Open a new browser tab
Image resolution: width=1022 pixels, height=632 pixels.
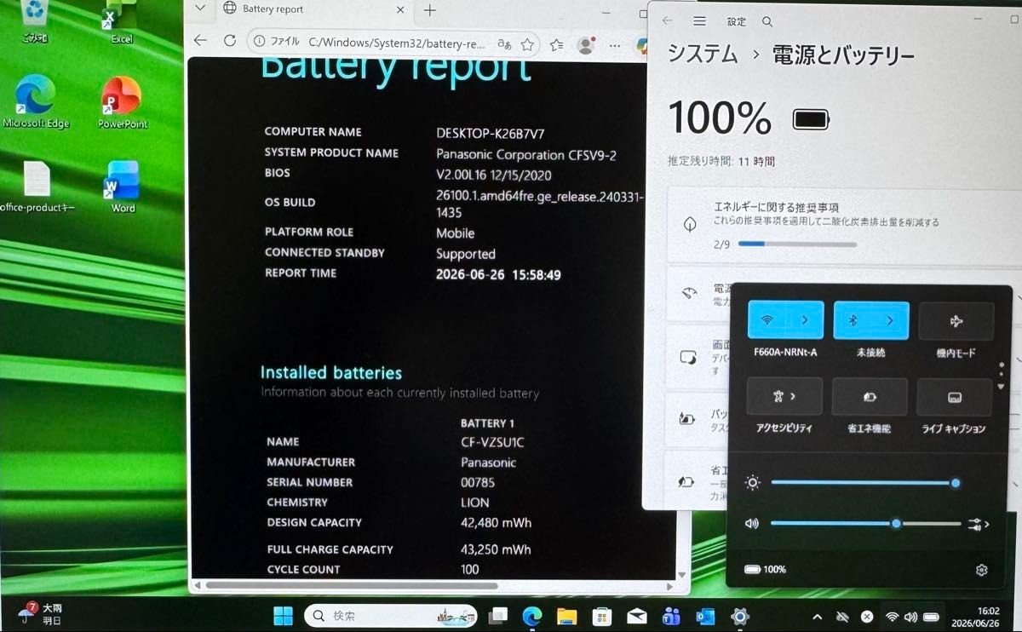point(430,10)
